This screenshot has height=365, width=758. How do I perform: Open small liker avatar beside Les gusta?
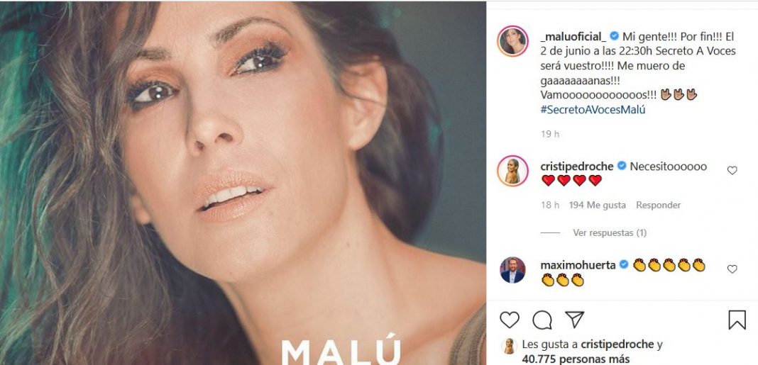click(x=509, y=345)
